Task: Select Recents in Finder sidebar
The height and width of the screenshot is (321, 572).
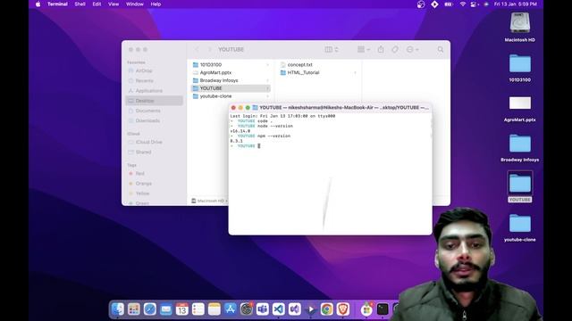Action: (155, 81)
